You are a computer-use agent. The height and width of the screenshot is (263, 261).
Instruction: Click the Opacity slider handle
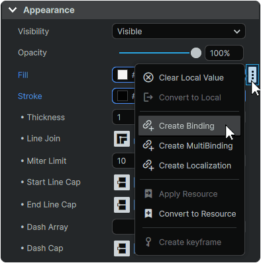click(x=196, y=53)
